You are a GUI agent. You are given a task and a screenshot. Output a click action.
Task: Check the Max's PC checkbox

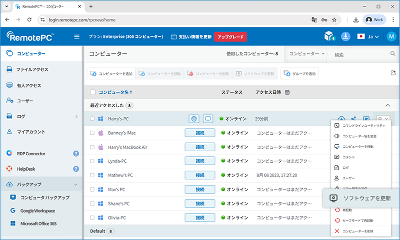click(x=92, y=189)
